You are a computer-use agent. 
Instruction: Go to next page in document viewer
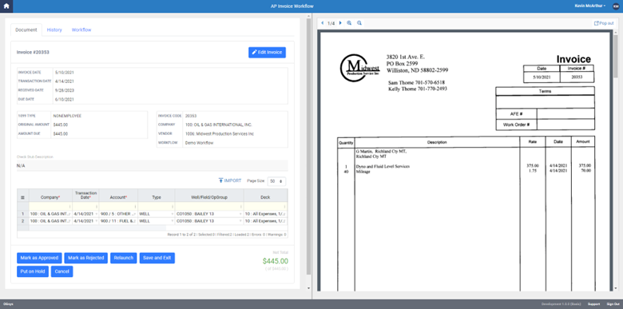(x=340, y=23)
